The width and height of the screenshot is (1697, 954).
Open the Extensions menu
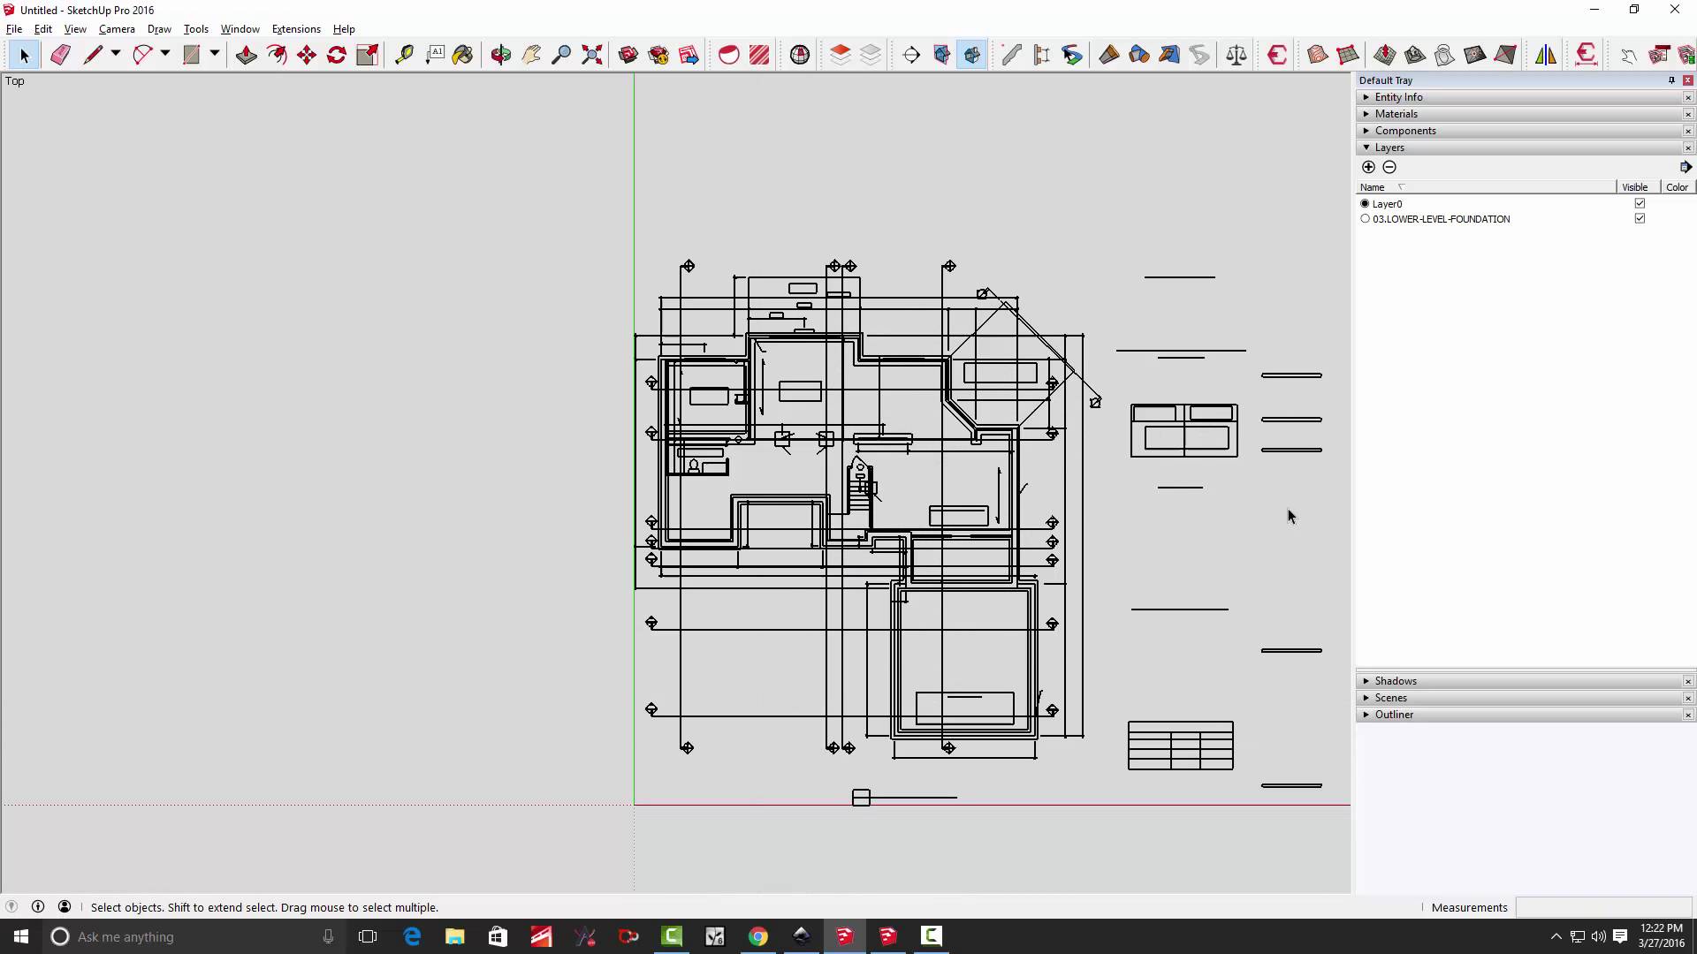coord(295,29)
